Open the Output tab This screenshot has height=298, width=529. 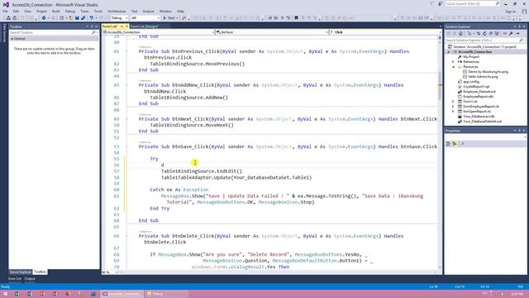coord(30,279)
